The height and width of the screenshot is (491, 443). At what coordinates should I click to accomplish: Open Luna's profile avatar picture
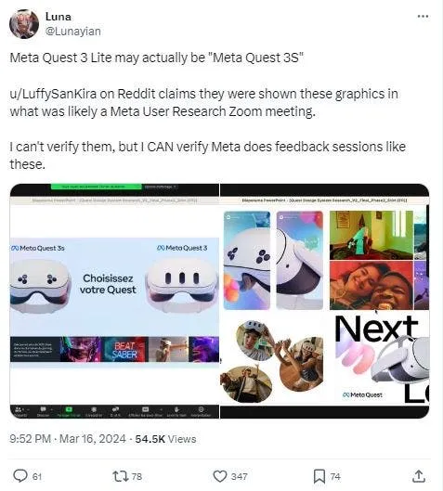24,24
